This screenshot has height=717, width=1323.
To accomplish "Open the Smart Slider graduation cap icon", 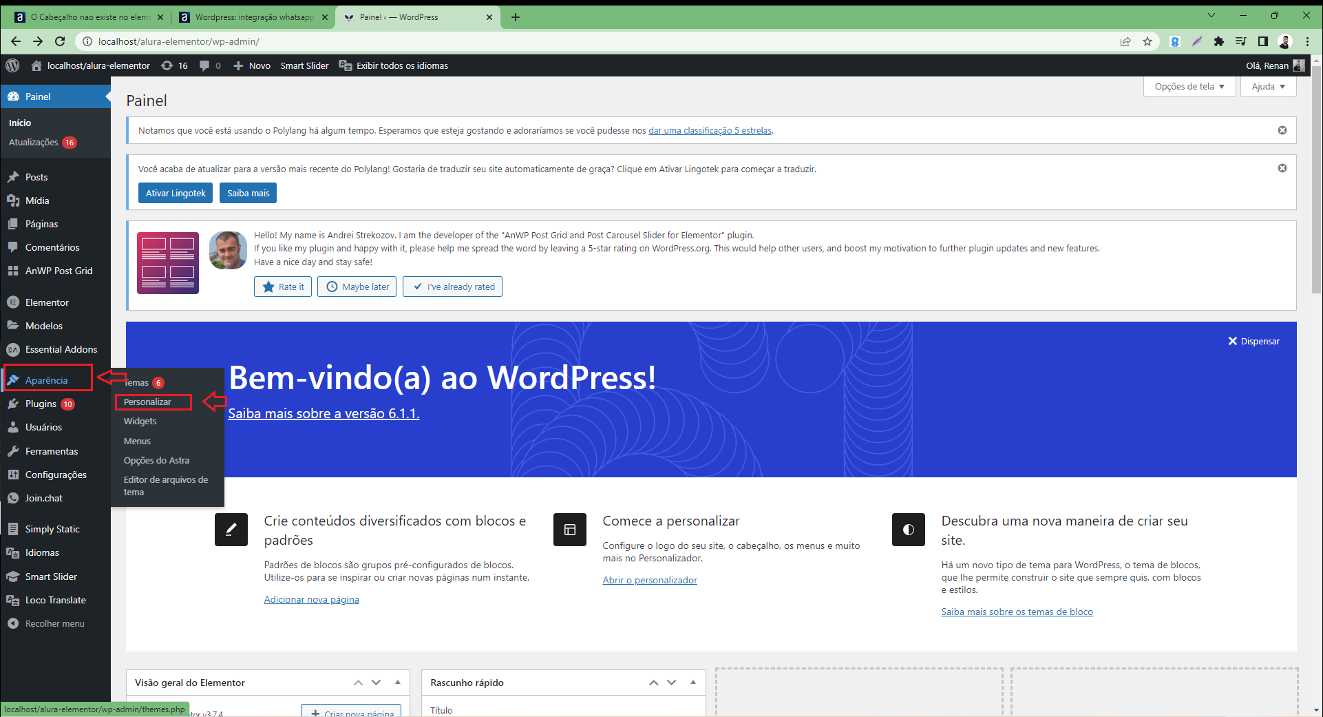I will [13, 576].
